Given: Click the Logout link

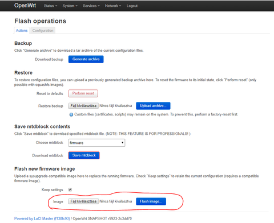Looking at the screenshot, I should (132, 6).
